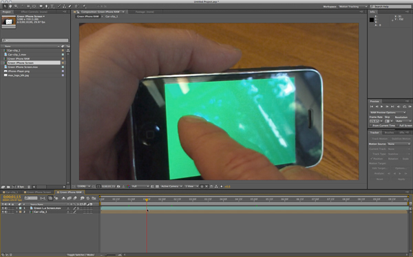Click the Apply button in Tracker
Image resolution: width=413 pixels, height=257 pixels.
[x=401, y=179]
